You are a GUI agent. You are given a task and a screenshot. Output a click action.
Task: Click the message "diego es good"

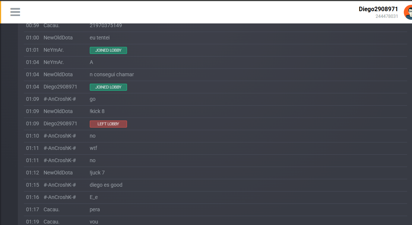(106, 185)
